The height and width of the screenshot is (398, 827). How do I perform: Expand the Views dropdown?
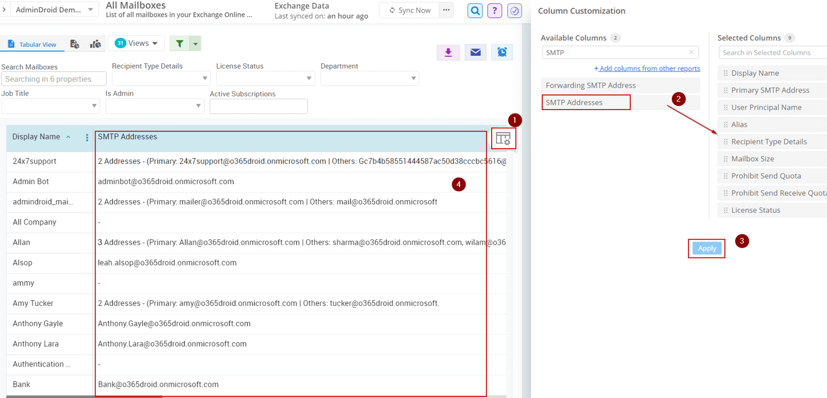coord(136,43)
